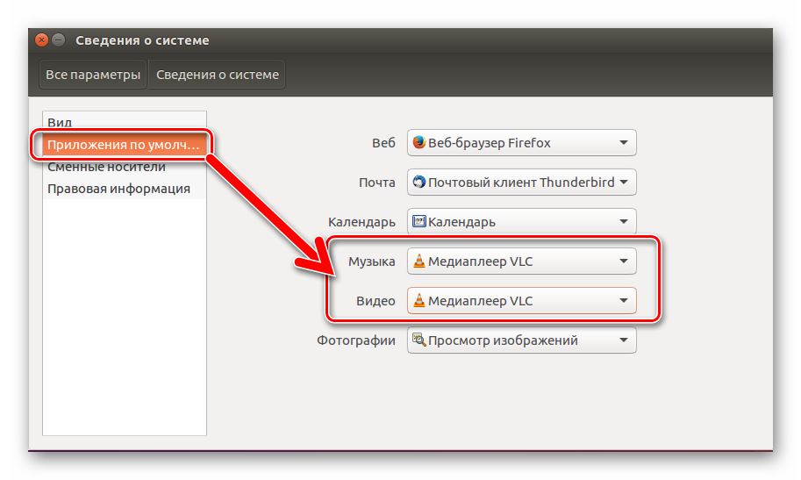Select Вид in the sidebar
801x480 pixels.
coord(61,122)
